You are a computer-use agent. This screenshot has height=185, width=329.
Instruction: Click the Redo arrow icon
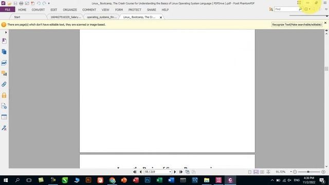(x=44, y=4)
